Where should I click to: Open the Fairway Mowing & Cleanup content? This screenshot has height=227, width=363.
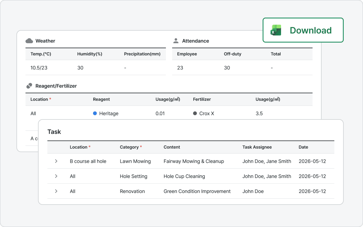pos(194,161)
